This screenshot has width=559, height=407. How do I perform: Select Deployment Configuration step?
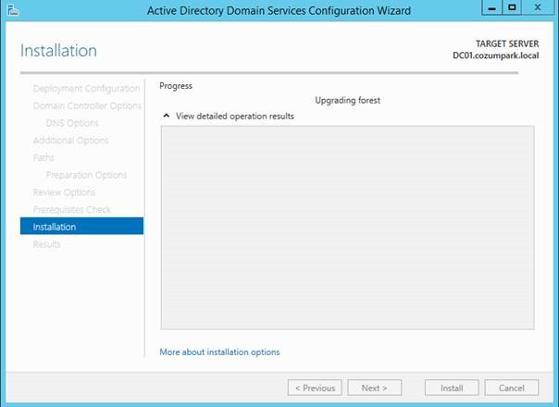pos(86,89)
